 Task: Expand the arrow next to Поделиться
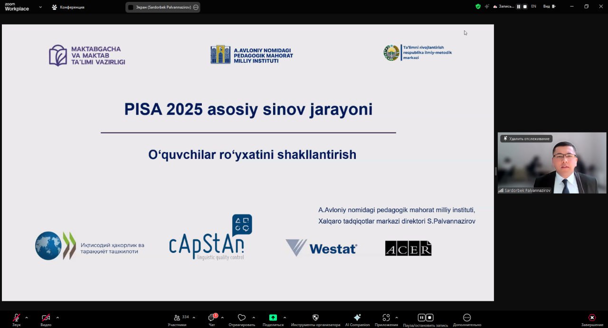(285, 318)
